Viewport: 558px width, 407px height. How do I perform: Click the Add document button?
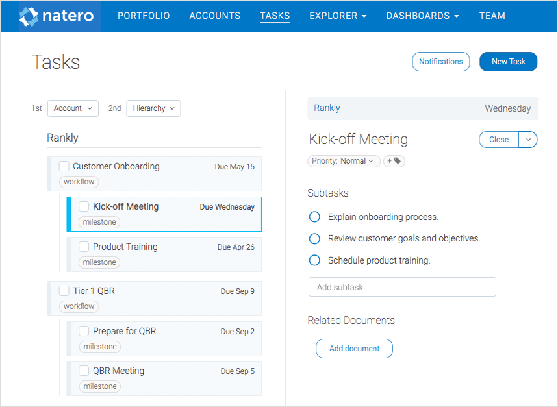[354, 349]
